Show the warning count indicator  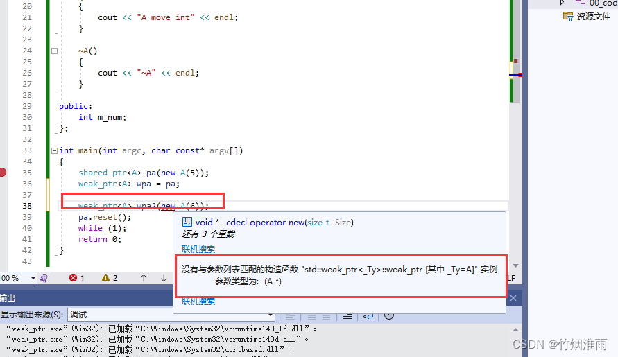click(x=110, y=278)
